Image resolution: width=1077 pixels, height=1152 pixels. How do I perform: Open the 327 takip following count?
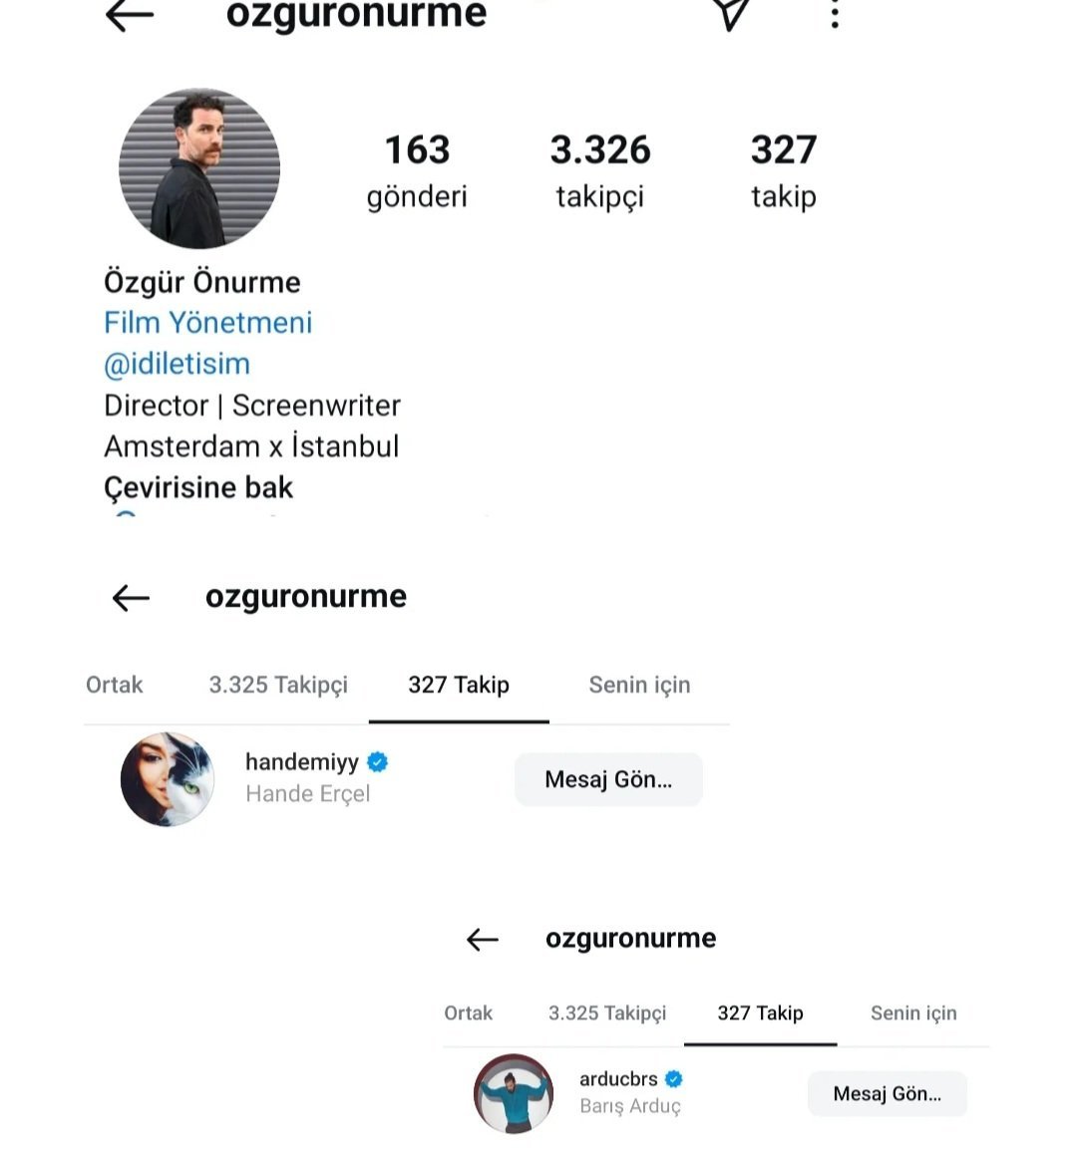pyautogui.click(x=784, y=170)
